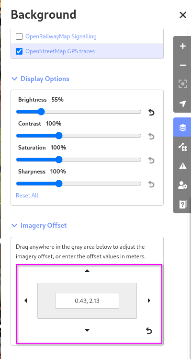The width and height of the screenshot is (191, 359).
Task: Open the Preferences user-gear icon
Action: [182, 185]
